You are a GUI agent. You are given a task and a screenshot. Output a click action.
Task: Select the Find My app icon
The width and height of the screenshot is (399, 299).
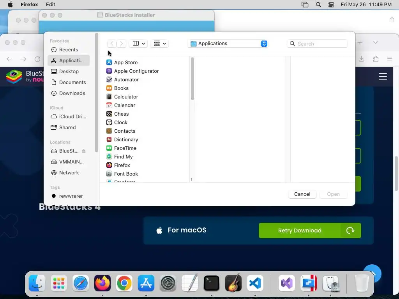[x=109, y=157]
